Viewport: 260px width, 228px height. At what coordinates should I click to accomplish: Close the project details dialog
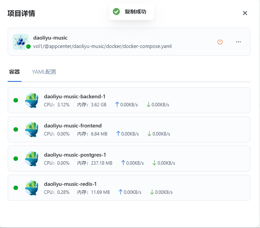pyautogui.click(x=245, y=13)
